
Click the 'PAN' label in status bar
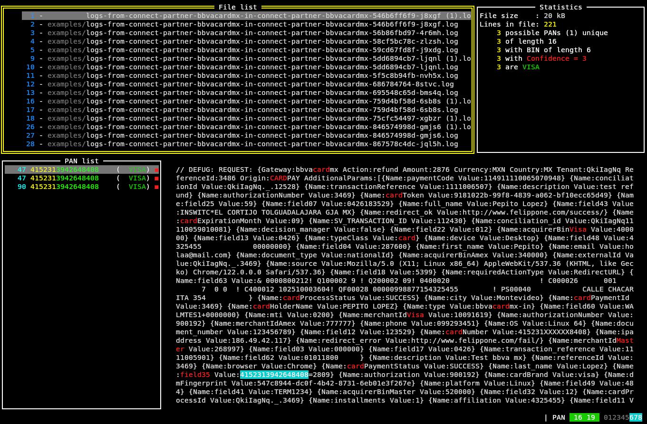click(x=559, y=417)
